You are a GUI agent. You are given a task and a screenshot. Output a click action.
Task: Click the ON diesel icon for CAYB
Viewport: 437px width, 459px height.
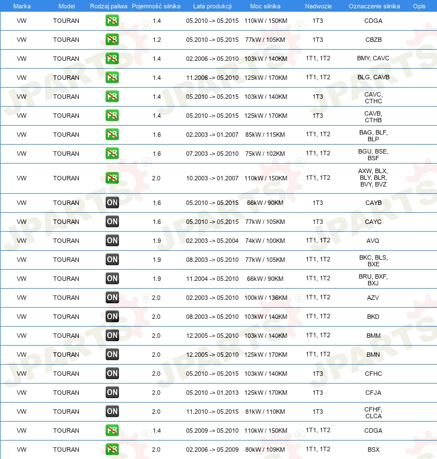[x=112, y=203]
